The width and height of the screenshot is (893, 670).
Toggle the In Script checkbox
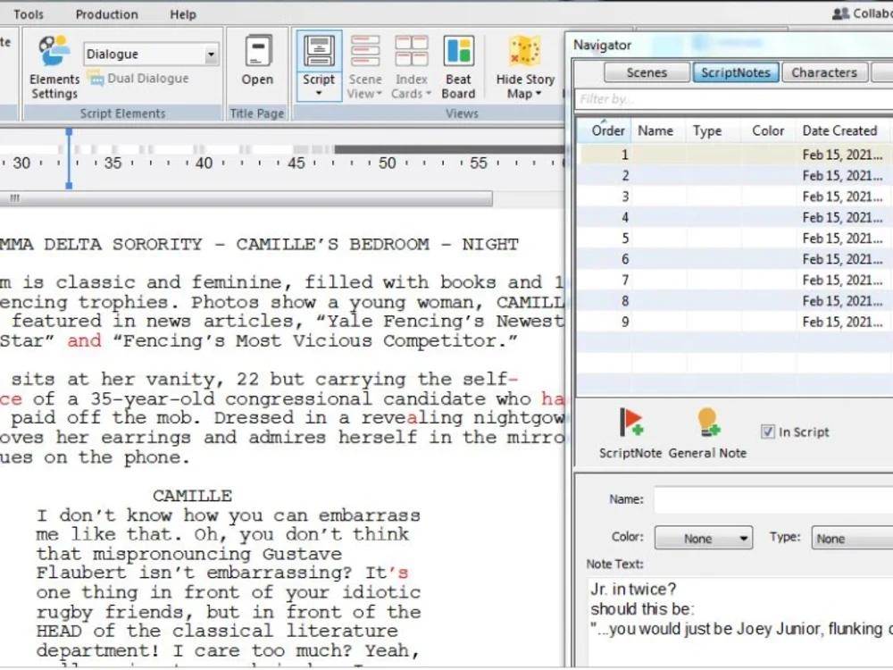(768, 431)
